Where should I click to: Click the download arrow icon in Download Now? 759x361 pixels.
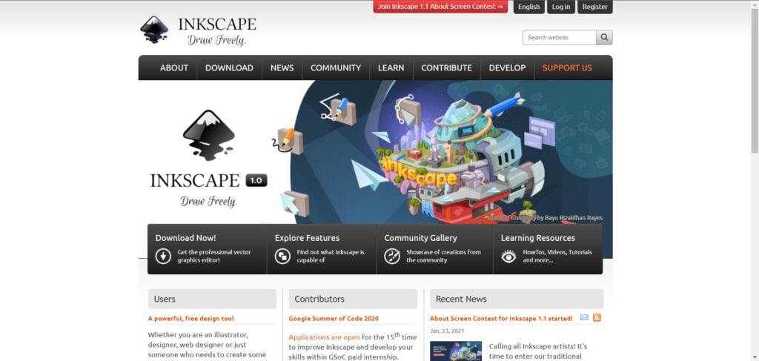point(163,256)
